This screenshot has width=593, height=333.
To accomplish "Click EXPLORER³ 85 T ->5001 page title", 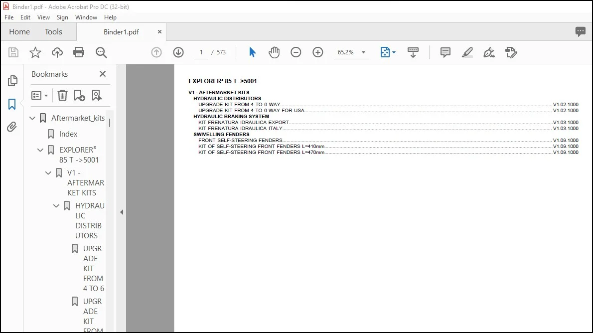I will pos(222,81).
